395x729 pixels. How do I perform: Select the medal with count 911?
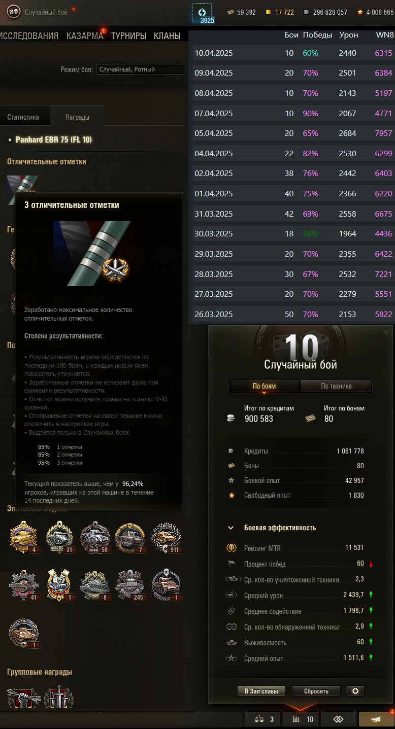coord(167,537)
